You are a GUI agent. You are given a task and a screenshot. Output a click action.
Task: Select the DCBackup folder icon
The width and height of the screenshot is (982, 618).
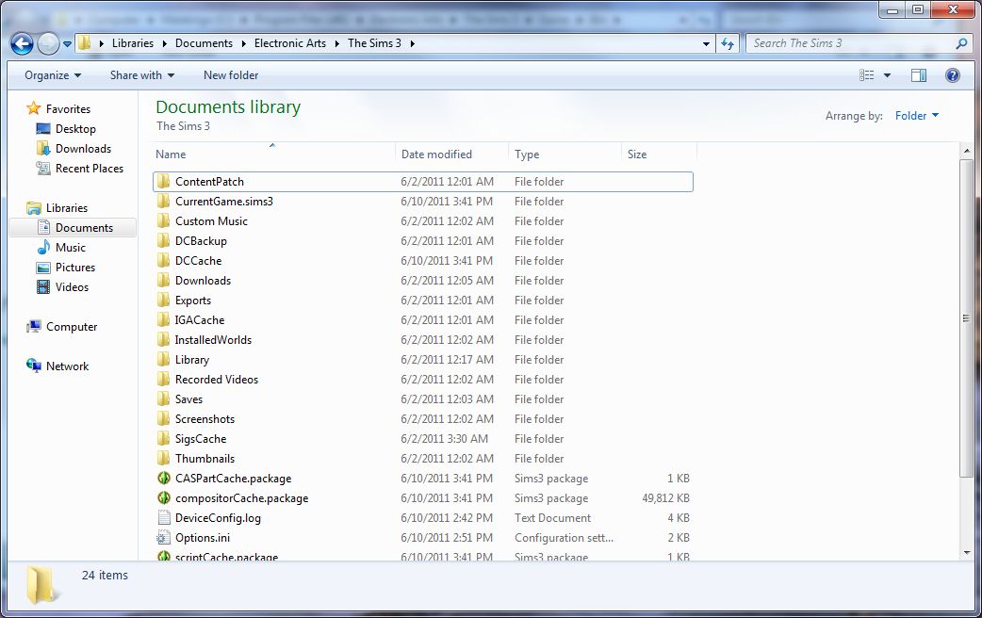(x=163, y=241)
